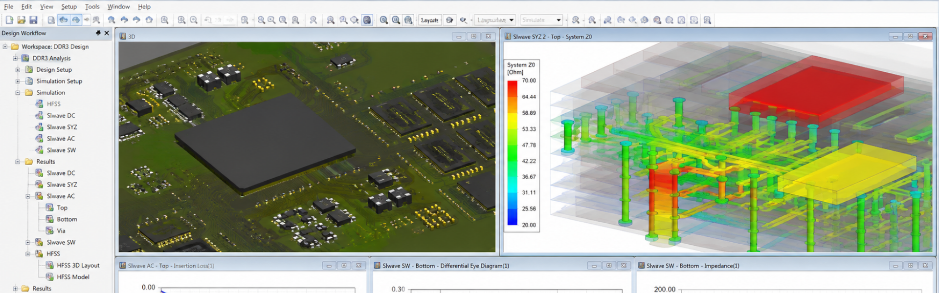939x293 pixels.
Task: Maximize the Slwave SW Impedance window
Action: tap(910, 266)
